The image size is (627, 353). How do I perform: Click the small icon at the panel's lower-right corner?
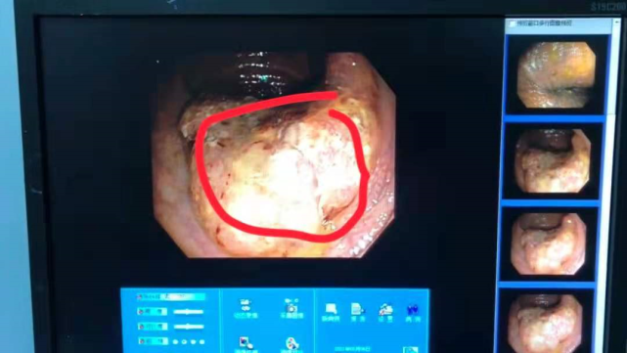pyautogui.click(x=410, y=350)
